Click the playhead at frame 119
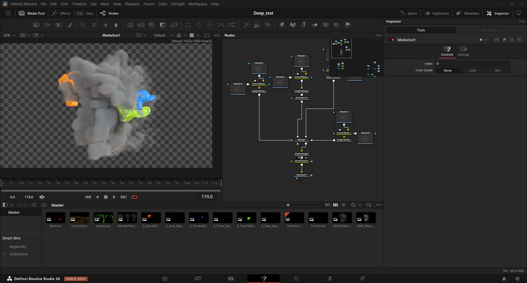The image size is (527, 283). pyautogui.click(x=220, y=183)
